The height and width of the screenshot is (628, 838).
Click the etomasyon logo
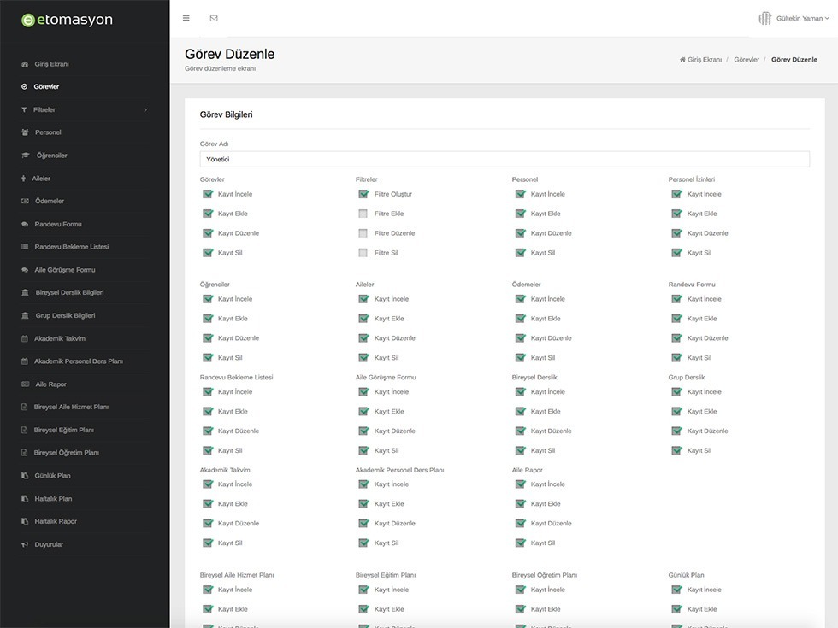point(67,20)
